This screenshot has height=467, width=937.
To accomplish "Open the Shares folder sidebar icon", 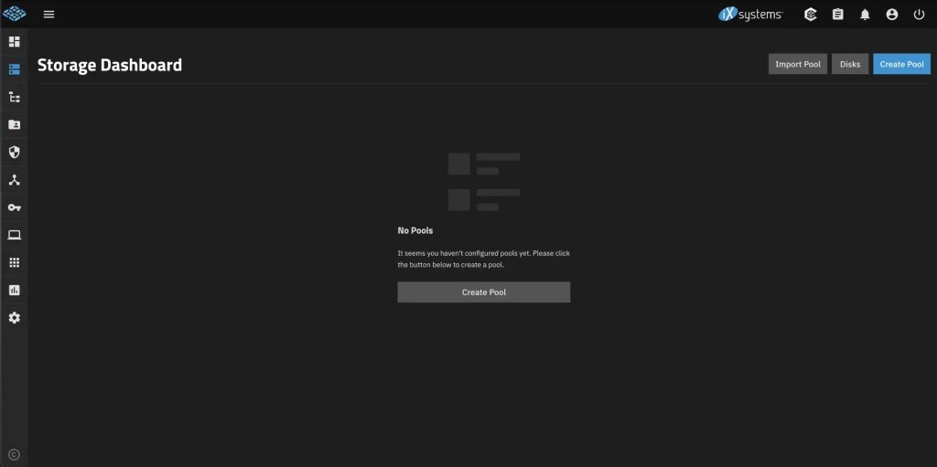I will click(15, 125).
